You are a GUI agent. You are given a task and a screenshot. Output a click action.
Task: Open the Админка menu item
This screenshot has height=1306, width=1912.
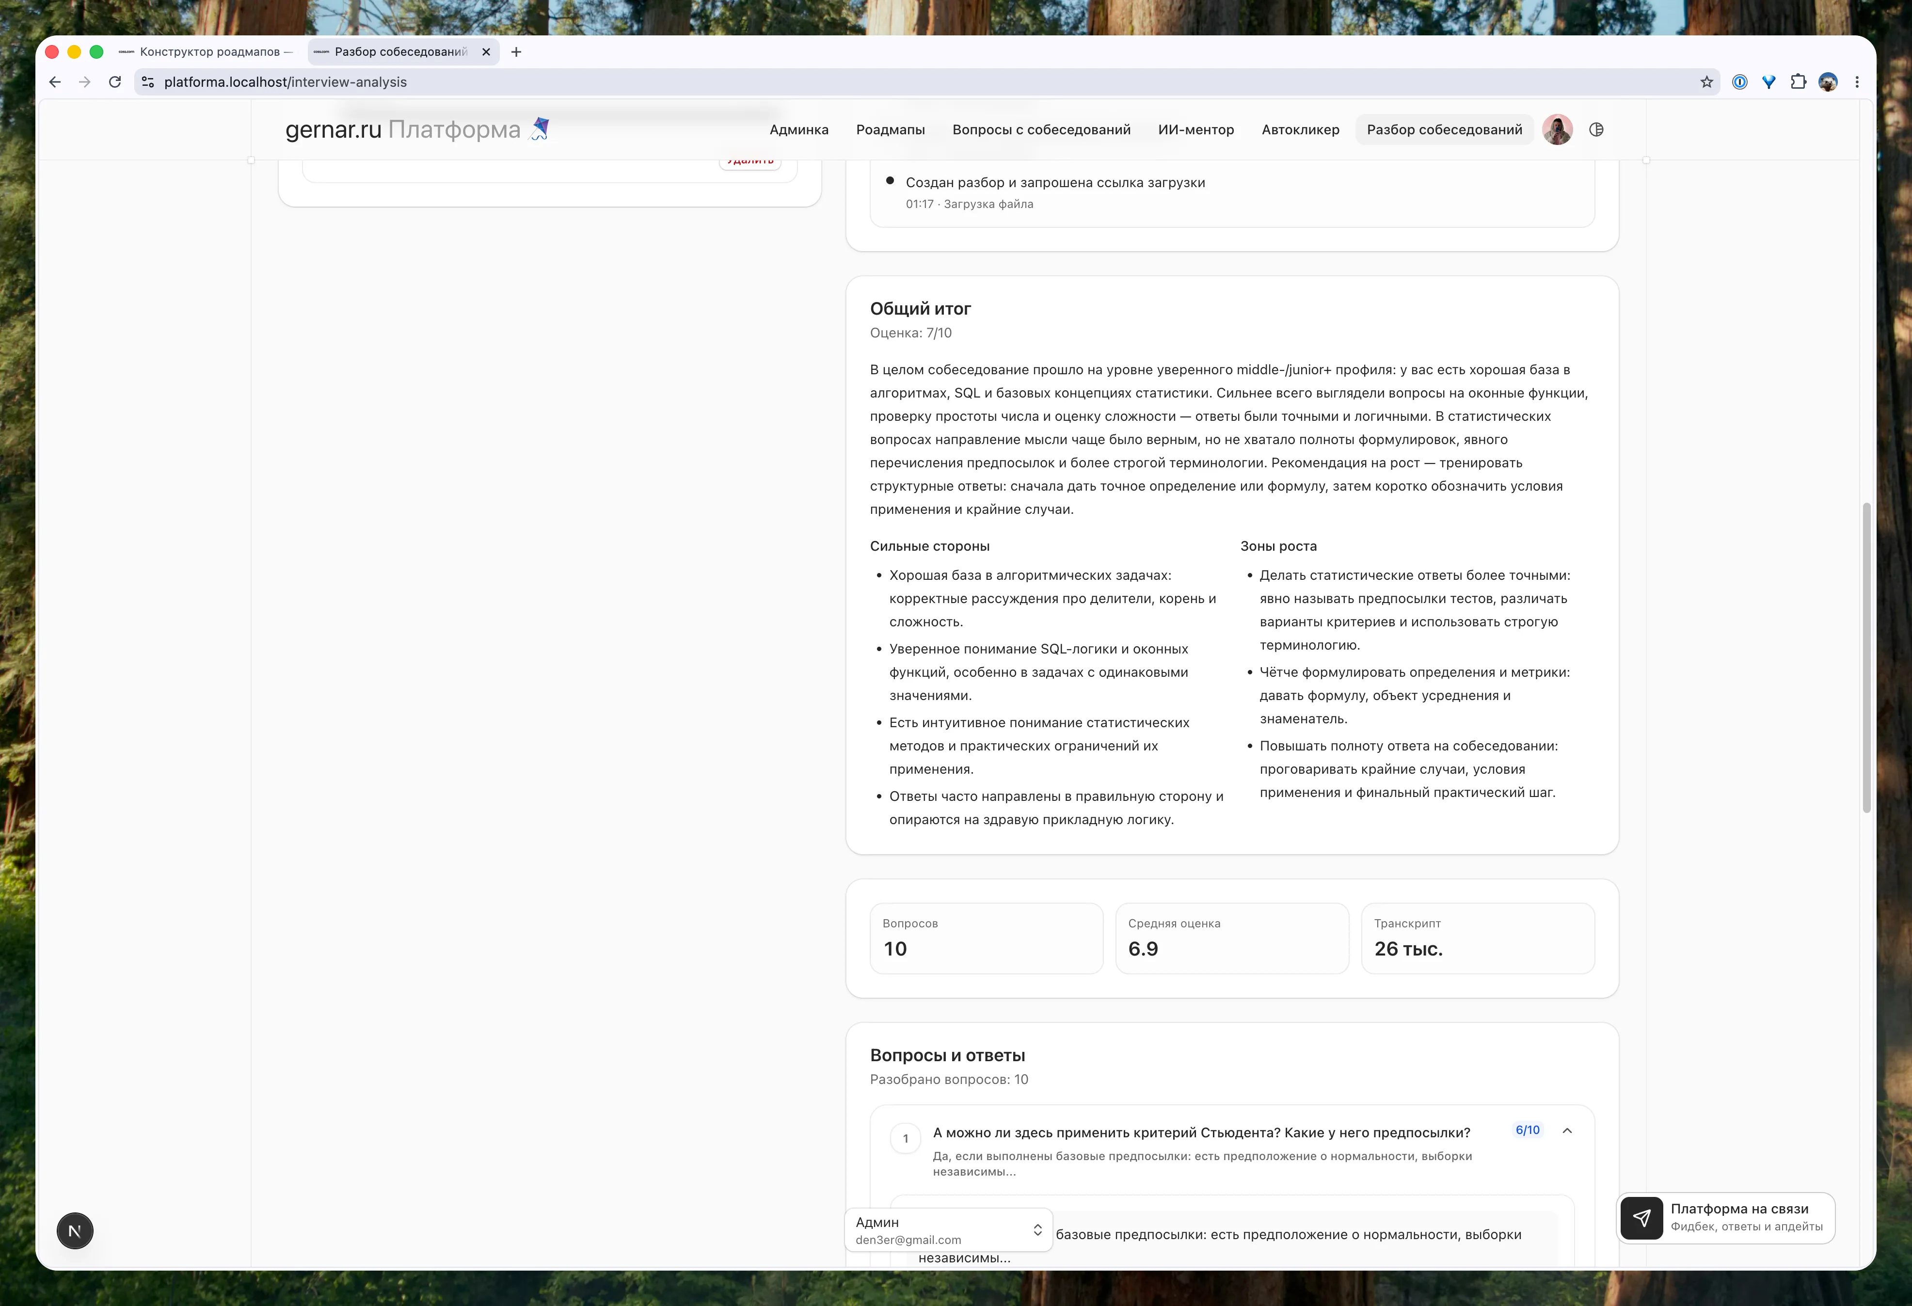click(x=799, y=129)
